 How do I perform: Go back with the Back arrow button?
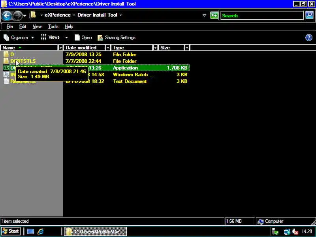6,15
